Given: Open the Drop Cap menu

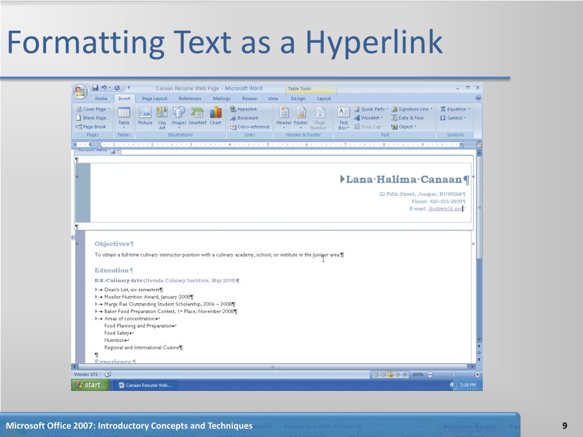Looking at the screenshot, I should click(x=369, y=127).
